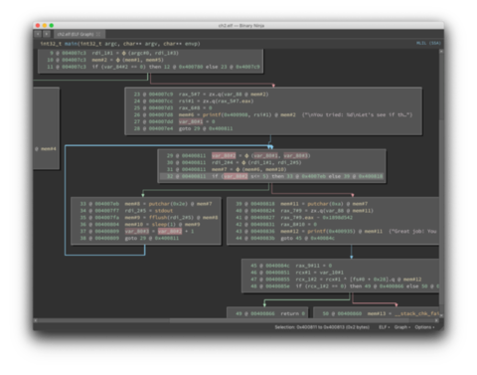Click the forward navigation arrow
Screen dimensions: 477x375
[47, 34]
